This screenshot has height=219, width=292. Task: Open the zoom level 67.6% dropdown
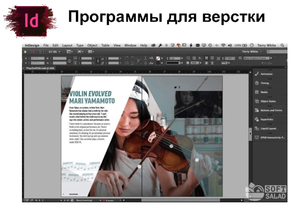[x=55, y=52]
